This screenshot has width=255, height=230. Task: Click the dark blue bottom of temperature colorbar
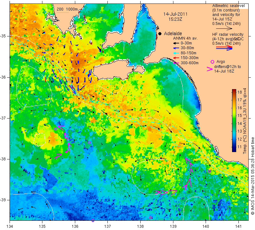click(234, 150)
